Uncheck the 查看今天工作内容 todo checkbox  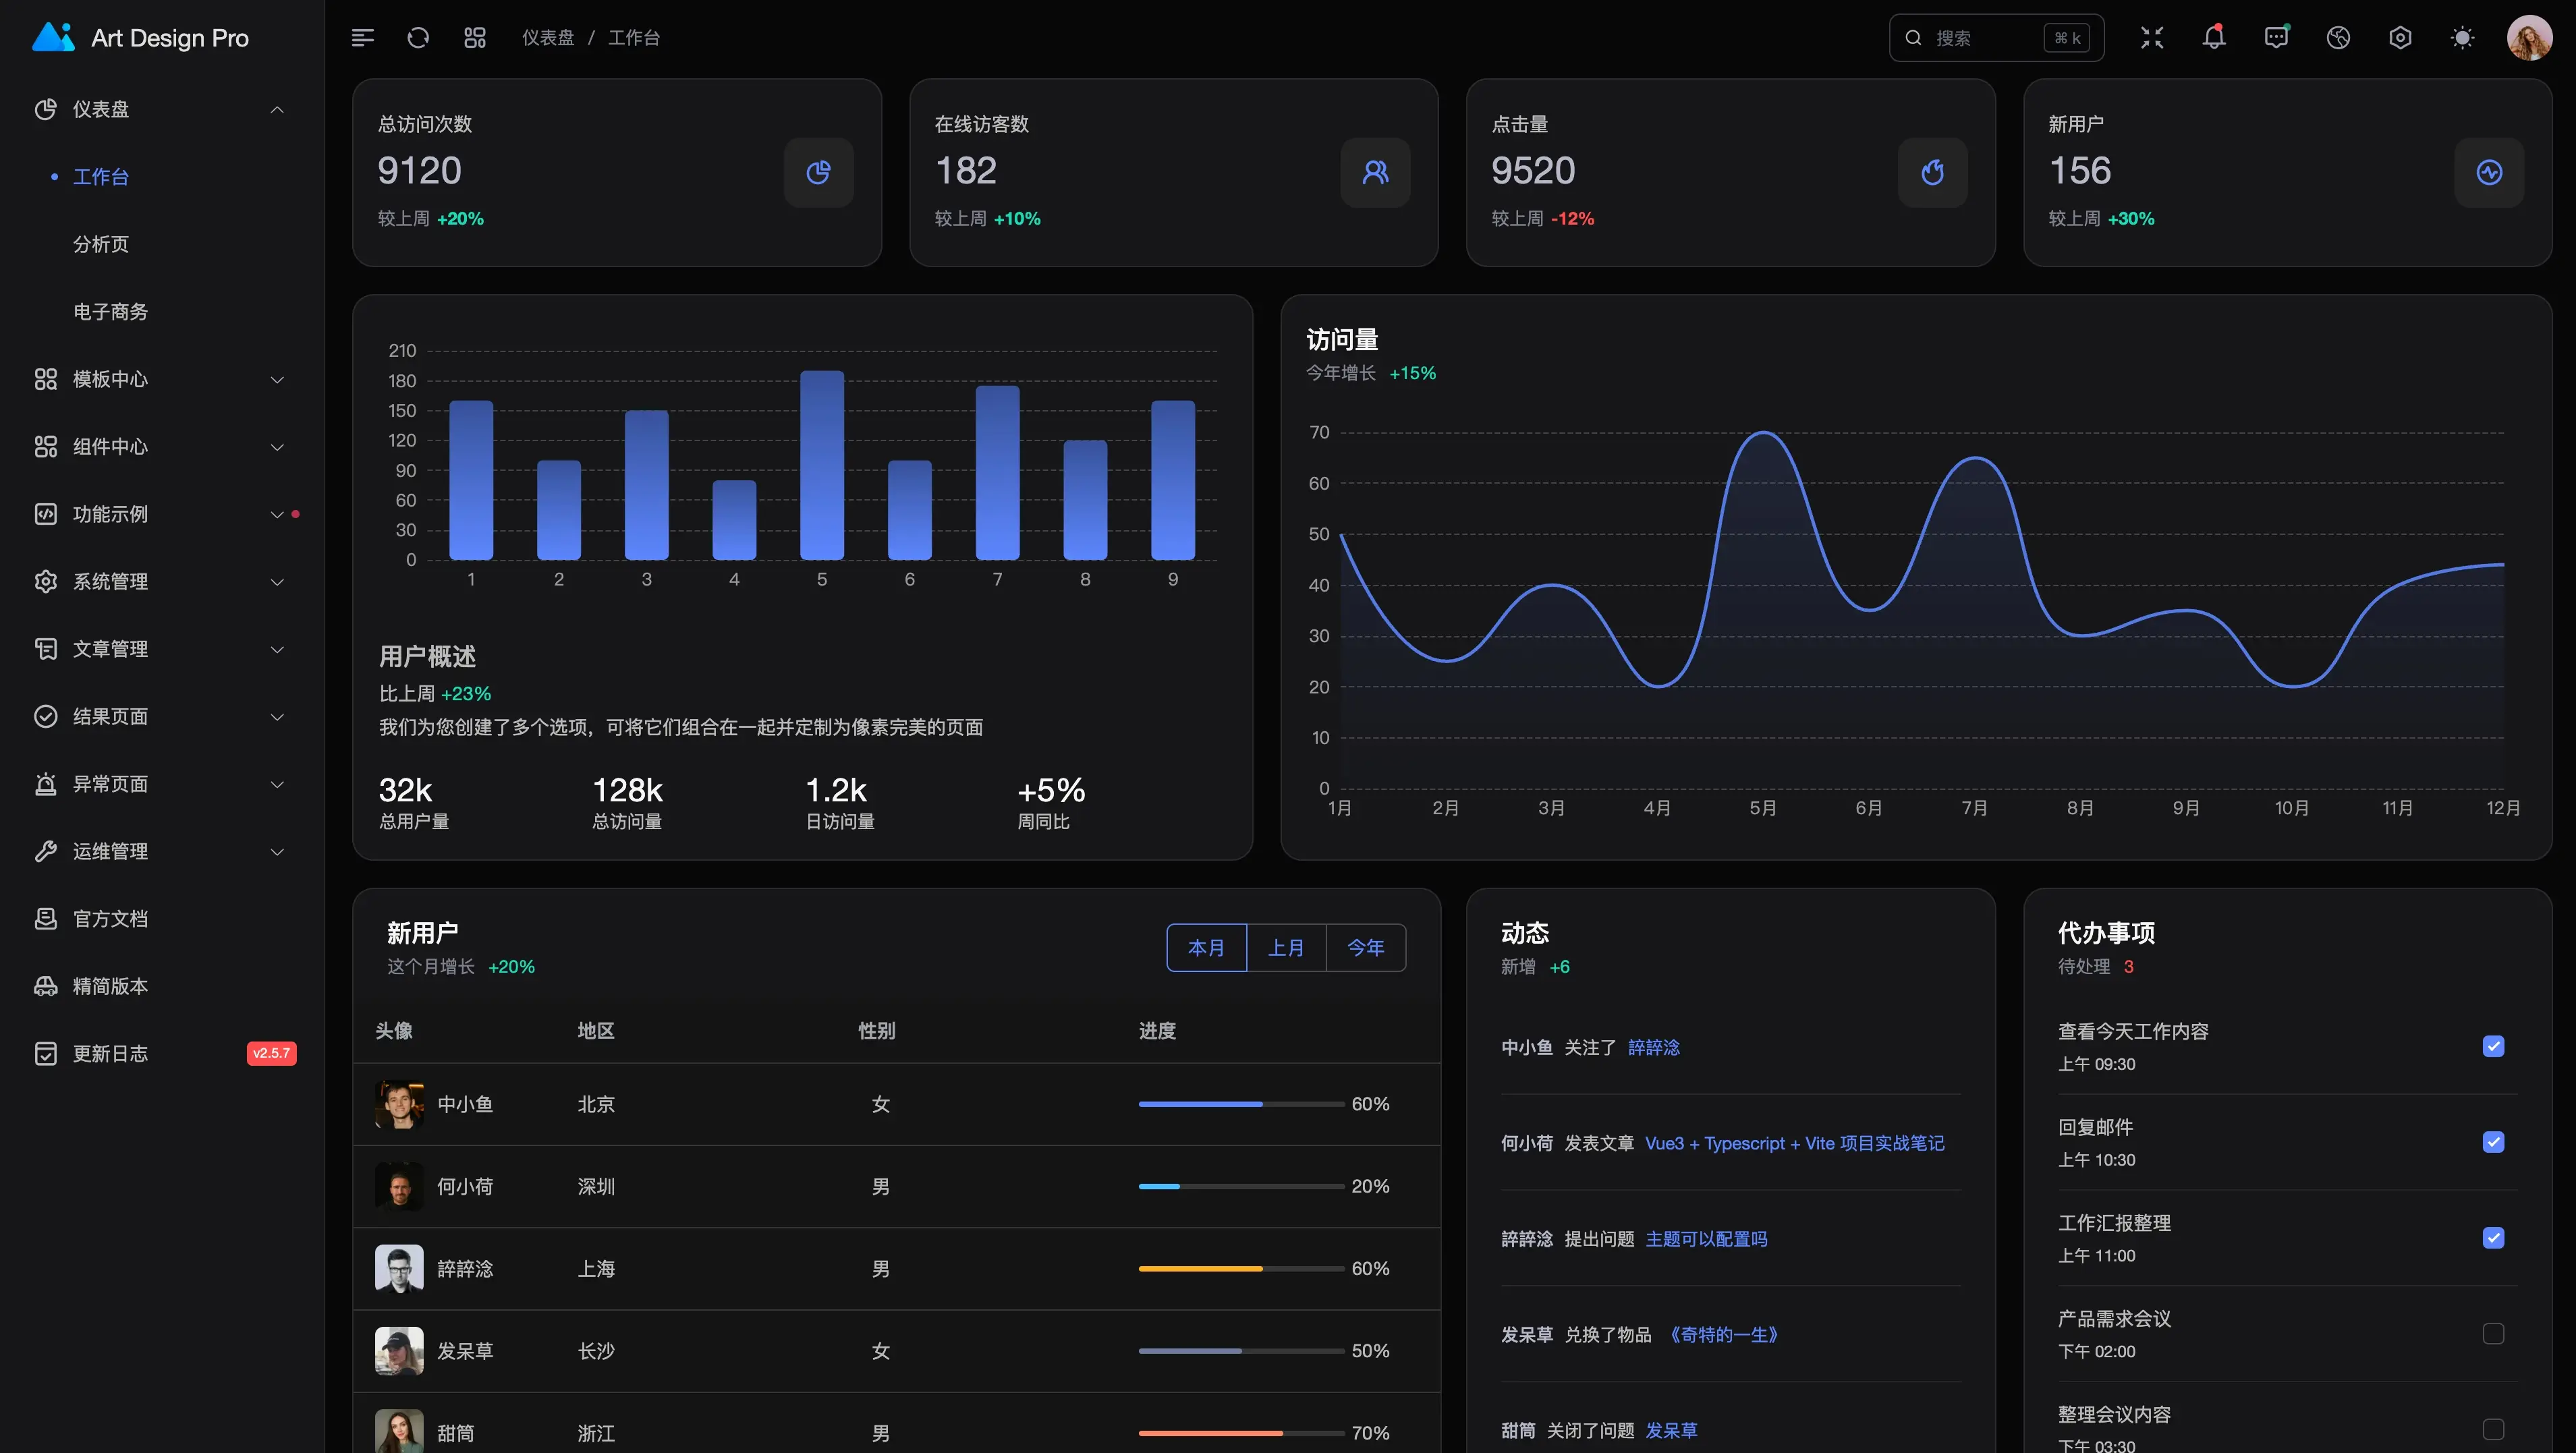[2493, 1046]
